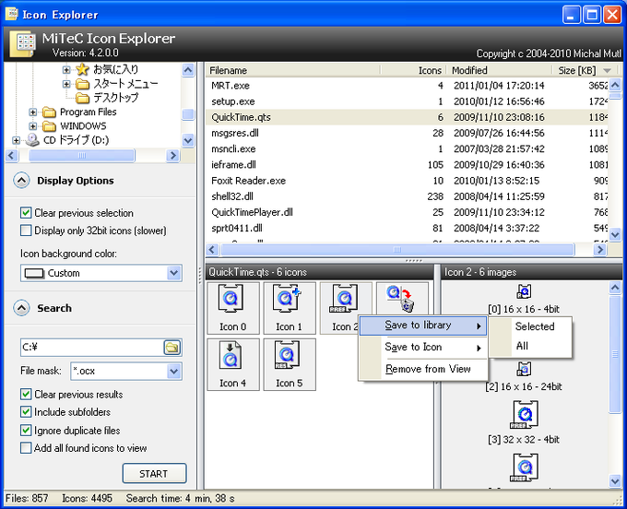The width and height of the screenshot is (627, 509).
Task: Click the WINDOWS folder icon
Action: 49,126
